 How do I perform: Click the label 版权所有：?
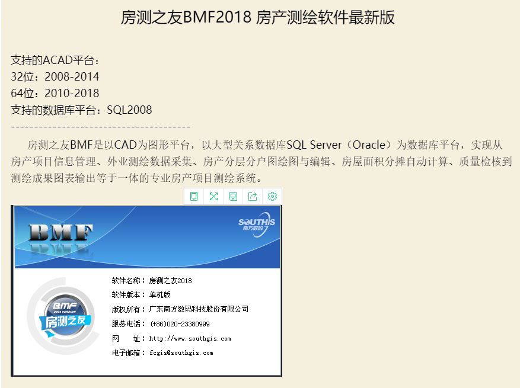pyautogui.click(x=129, y=309)
